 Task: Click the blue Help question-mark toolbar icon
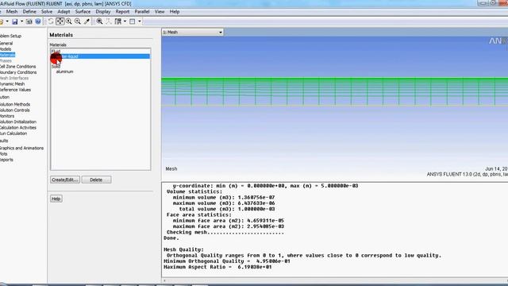[x=38, y=21]
